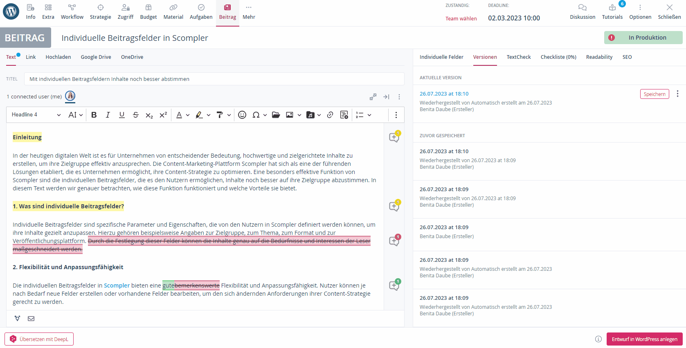This screenshot has height=348, width=686.
Task: Toggle strikethrough formatting
Action: pyautogui.click(x=136, y=115)
